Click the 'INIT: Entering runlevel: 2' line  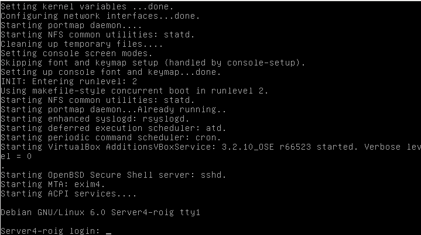tap(69, 81)
